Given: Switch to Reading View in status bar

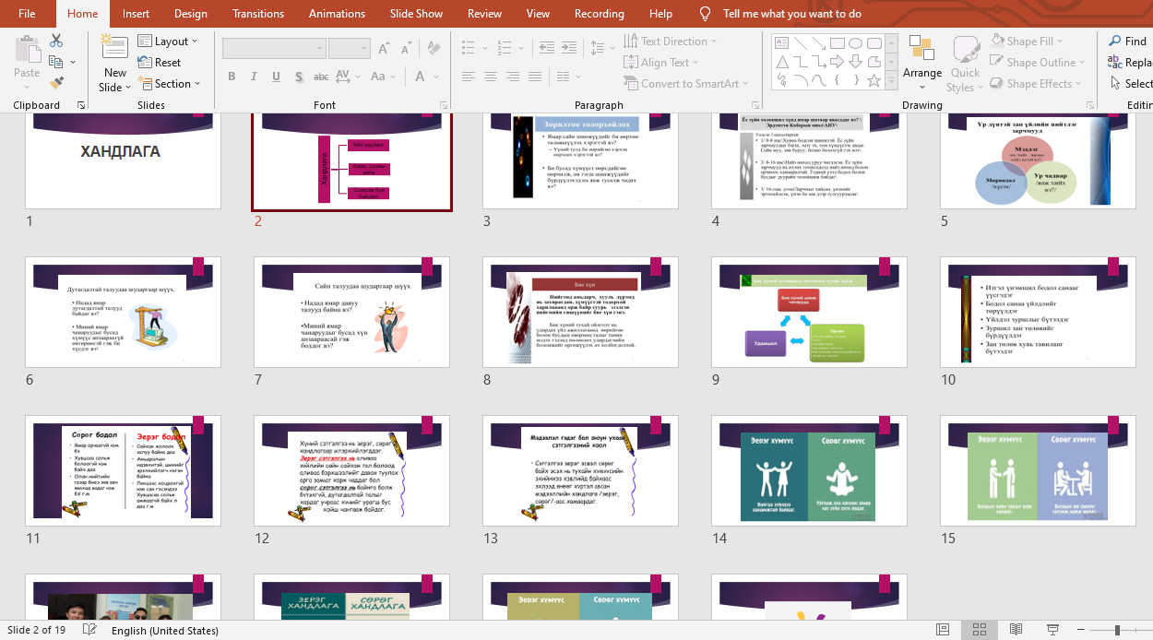Looking at the screenshot, I should [1016, 630].
